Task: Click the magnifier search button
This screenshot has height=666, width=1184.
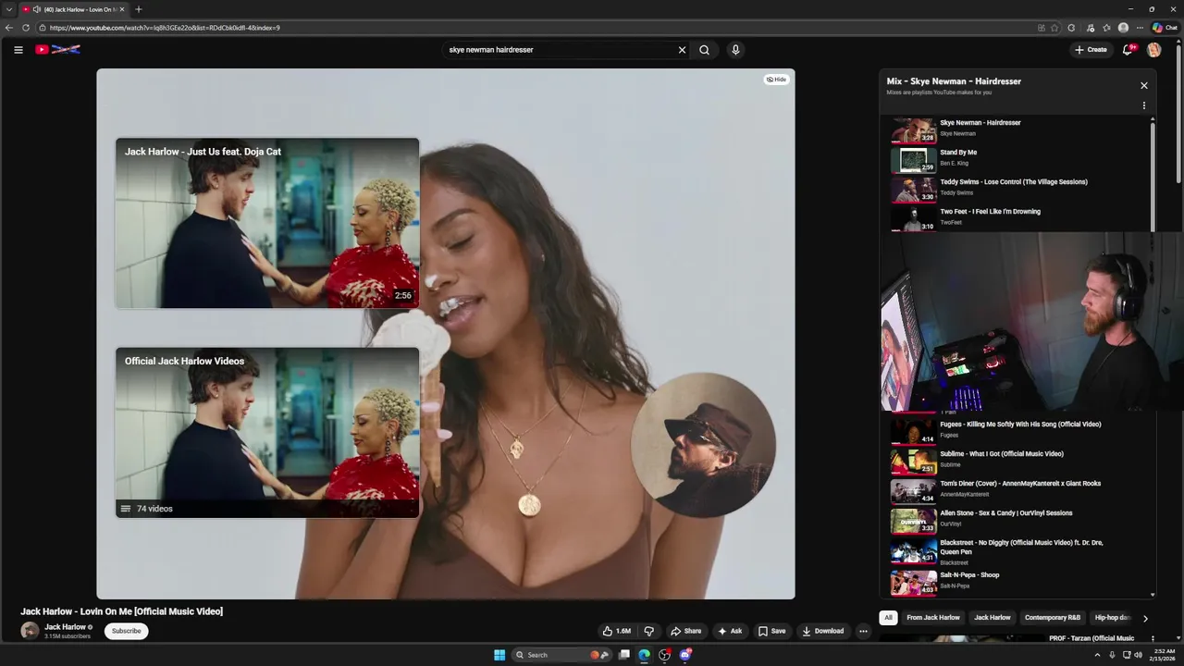Action: (704, 50)
